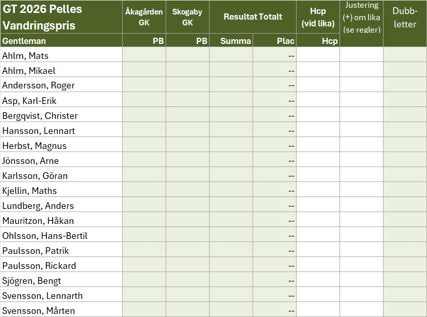427x317 pixels.
Task: Click the 'Justering (+) om lika' header
Action: (361, 17)
